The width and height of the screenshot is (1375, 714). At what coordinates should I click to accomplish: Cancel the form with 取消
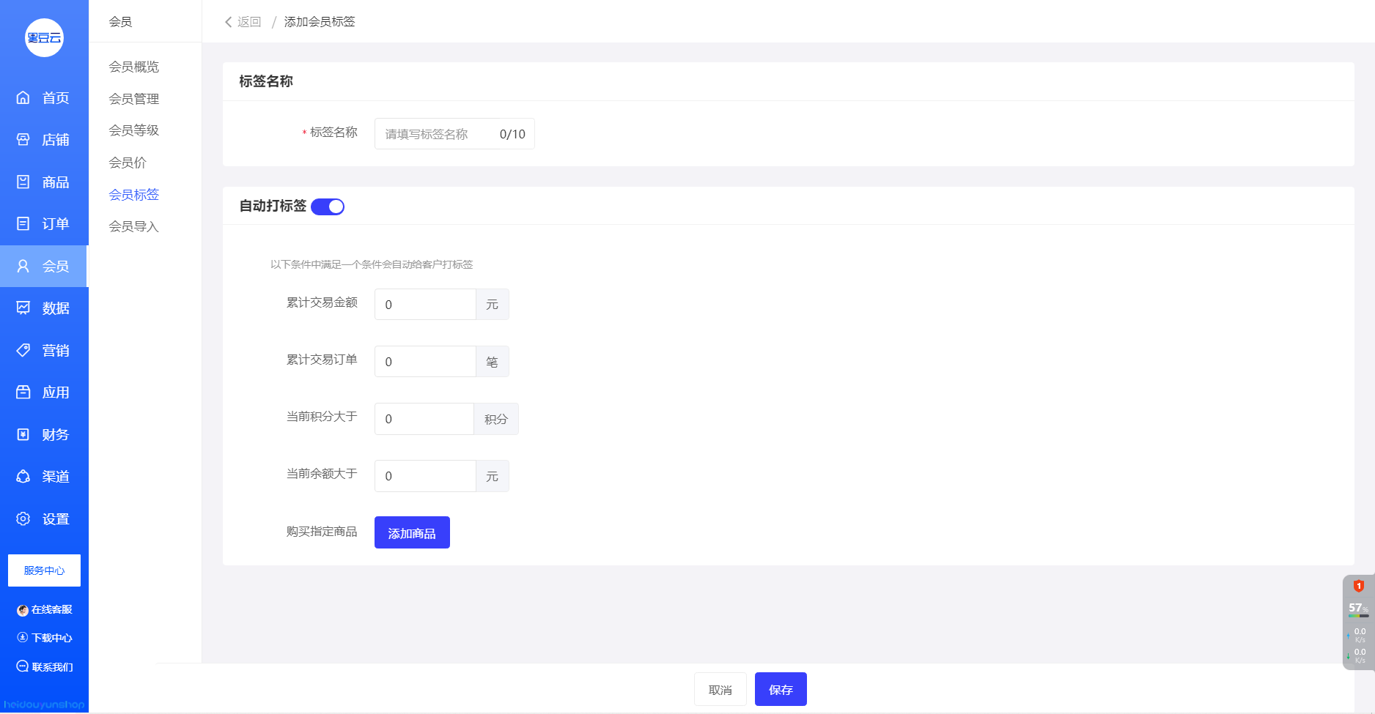[x=720, y=690]
